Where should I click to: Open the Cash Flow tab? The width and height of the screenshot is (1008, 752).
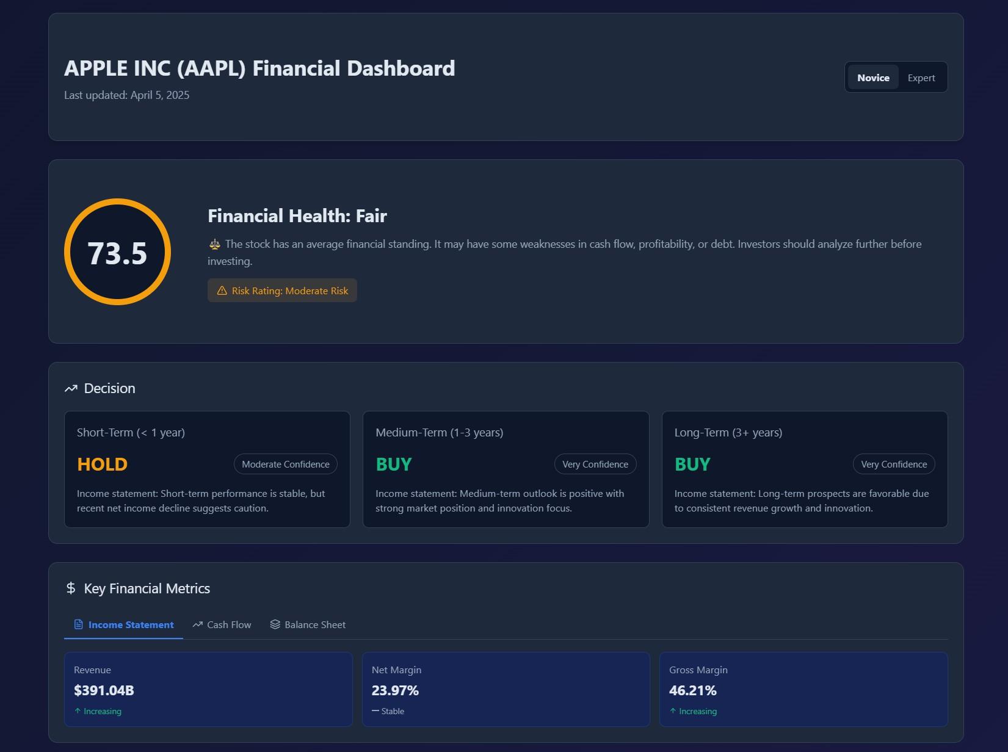[x=222, y=624]
